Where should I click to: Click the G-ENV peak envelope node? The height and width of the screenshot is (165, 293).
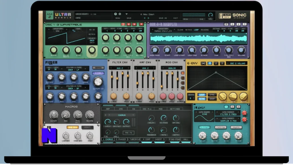point(216,72)
